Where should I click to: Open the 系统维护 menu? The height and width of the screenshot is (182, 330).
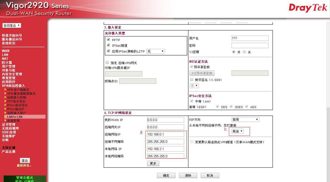point(9,136)
